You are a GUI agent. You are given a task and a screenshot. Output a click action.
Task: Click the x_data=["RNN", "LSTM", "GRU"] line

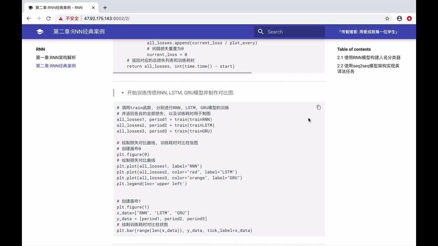(153, 213)
